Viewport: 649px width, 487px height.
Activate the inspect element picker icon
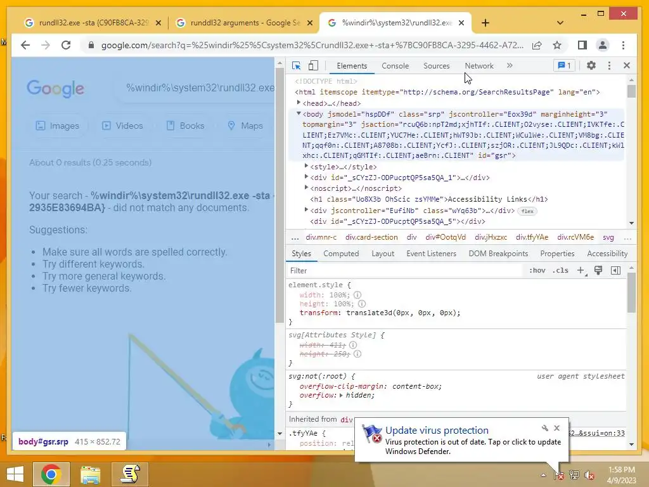(x=297, y=65)
